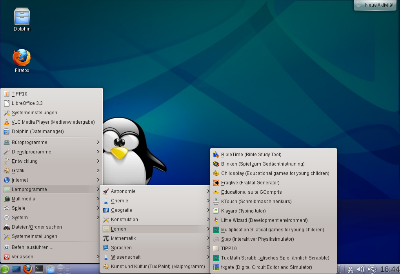Open Systemeinstellungen below Dateien/Ordner suchen
400x274 pixels.
[x=51, y=236]
